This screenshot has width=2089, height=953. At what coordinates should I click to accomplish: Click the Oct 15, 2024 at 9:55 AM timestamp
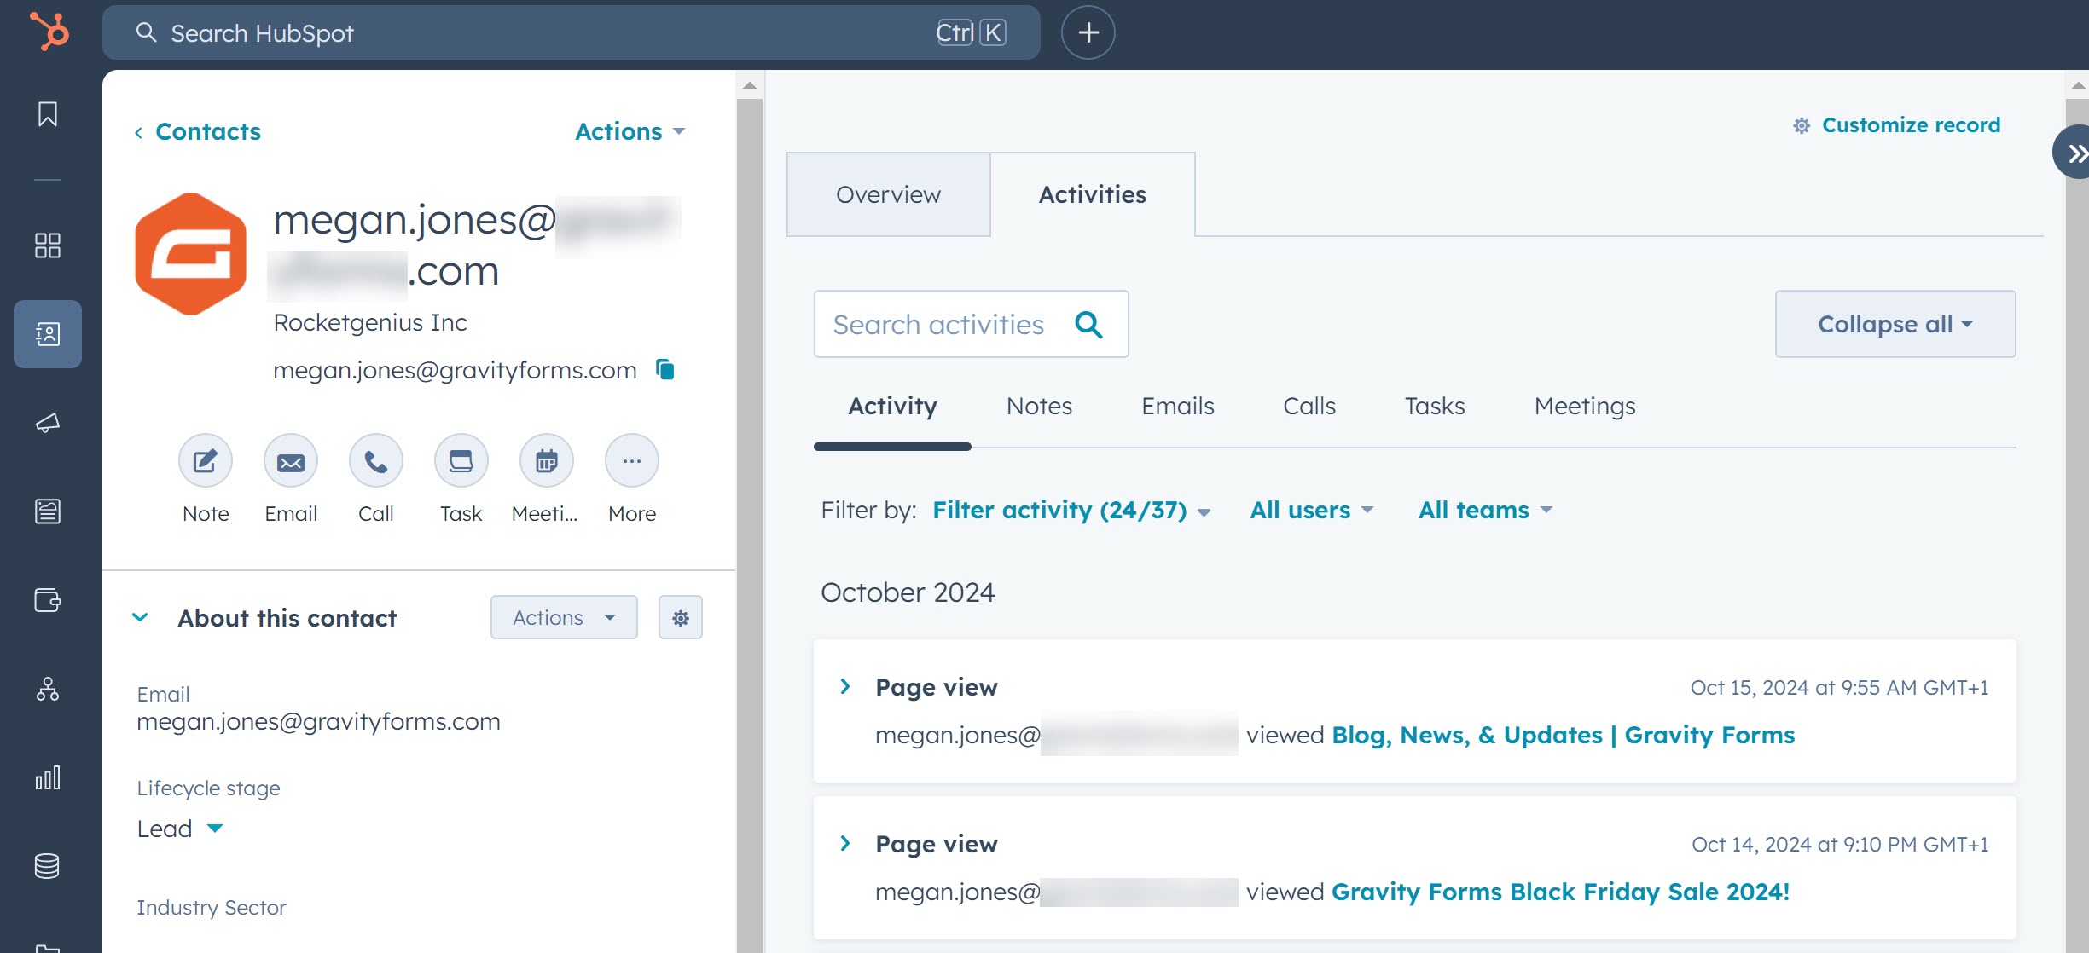pos(1839,687)
